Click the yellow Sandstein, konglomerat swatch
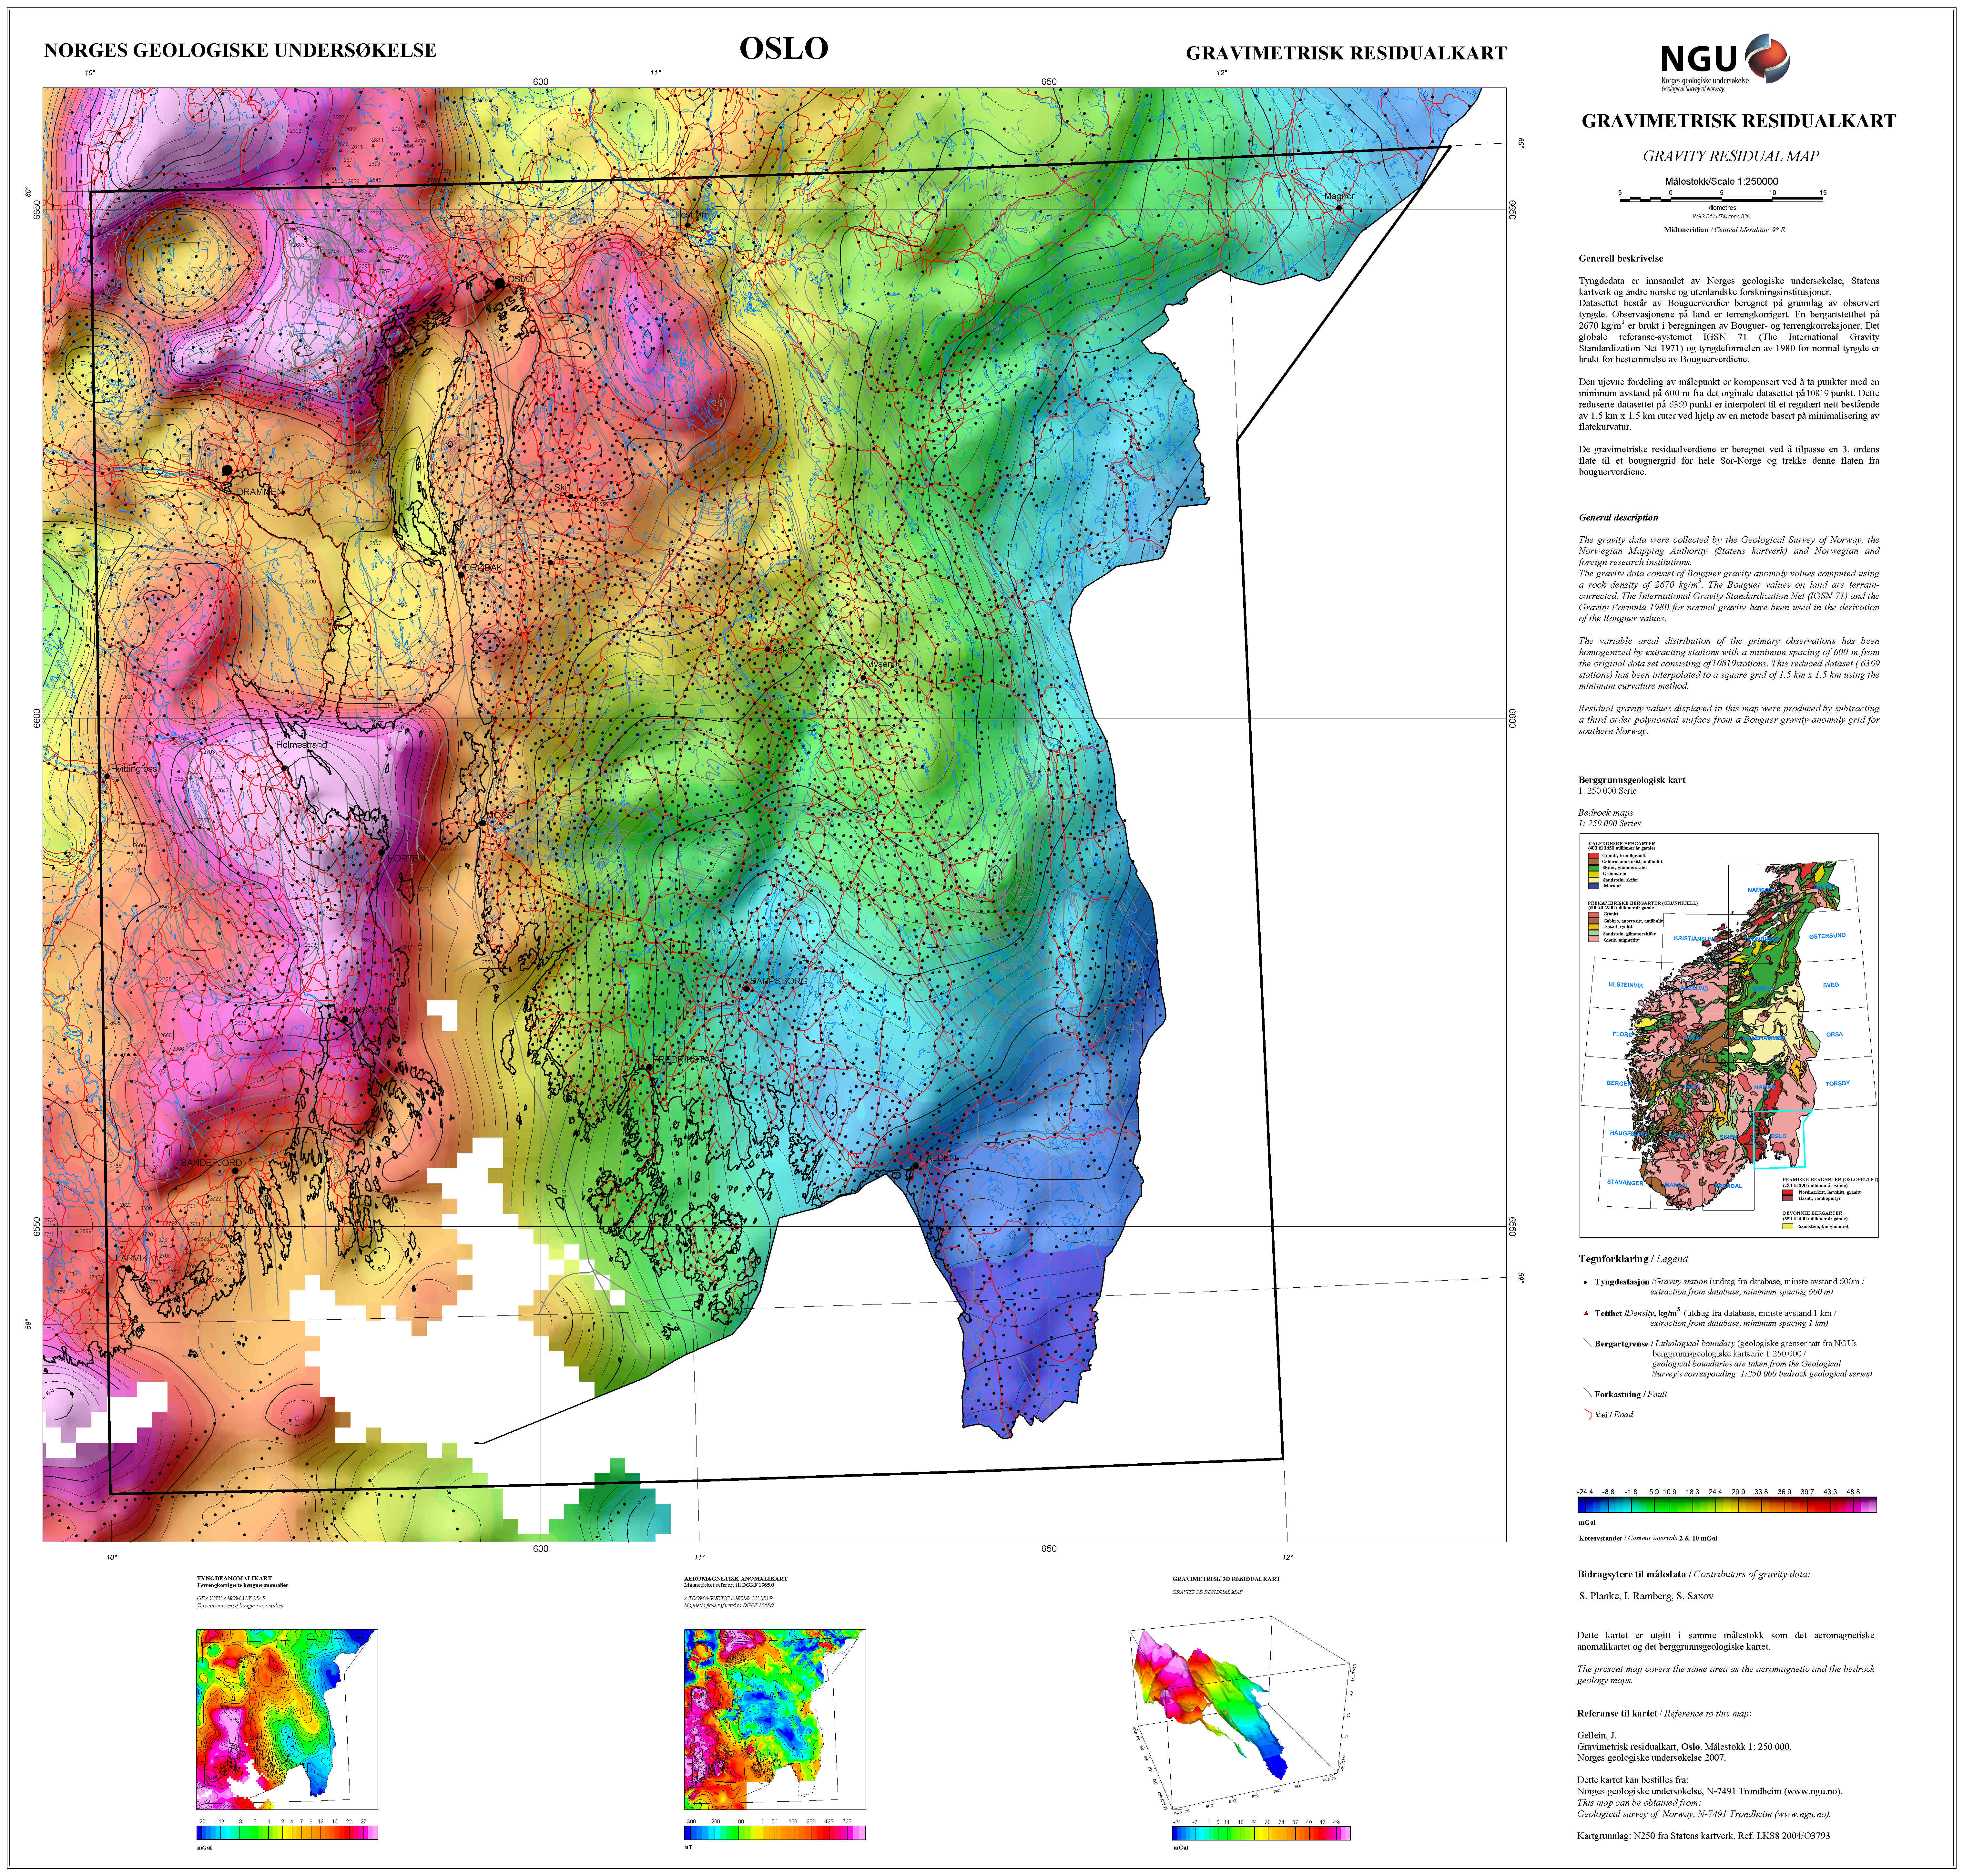The width and height of the screenshot is (1963, 1876). [1788, 1226]
